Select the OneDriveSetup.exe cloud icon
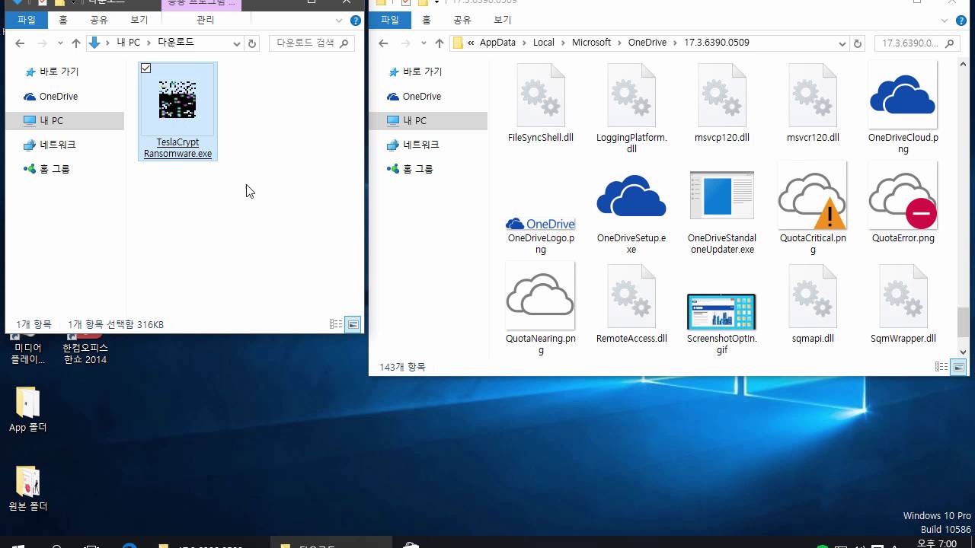975x548 pixels. point(631,196)
